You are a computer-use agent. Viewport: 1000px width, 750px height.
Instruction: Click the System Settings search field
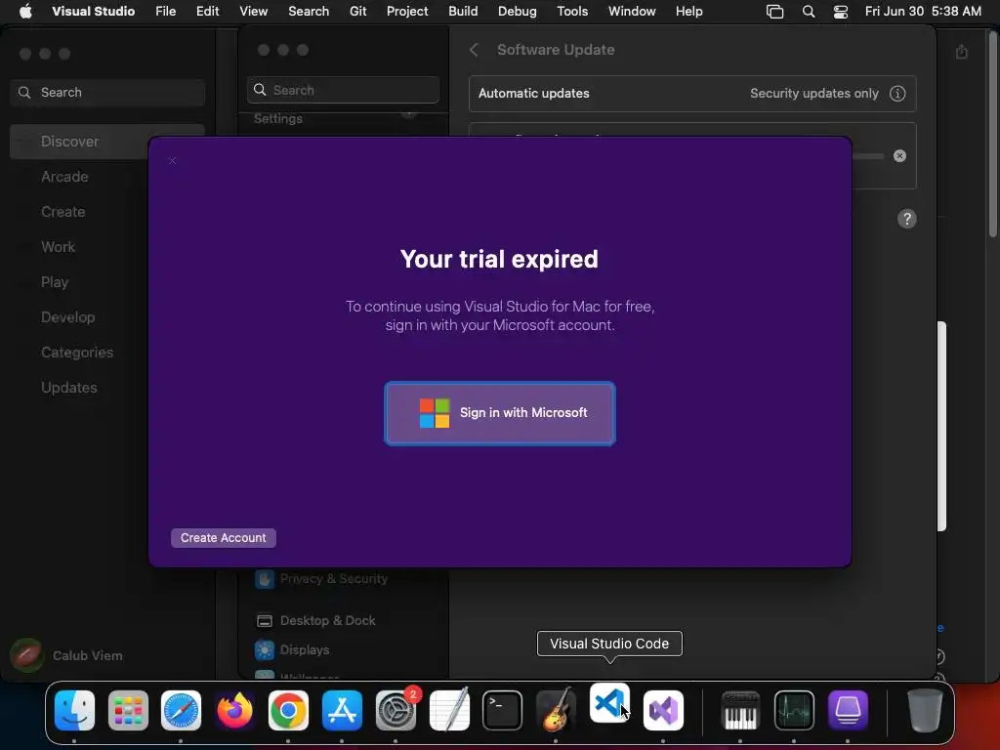point(343,90)
